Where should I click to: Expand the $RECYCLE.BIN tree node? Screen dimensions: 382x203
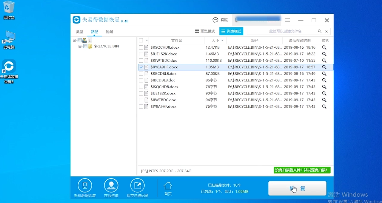[x=80, y=46]
